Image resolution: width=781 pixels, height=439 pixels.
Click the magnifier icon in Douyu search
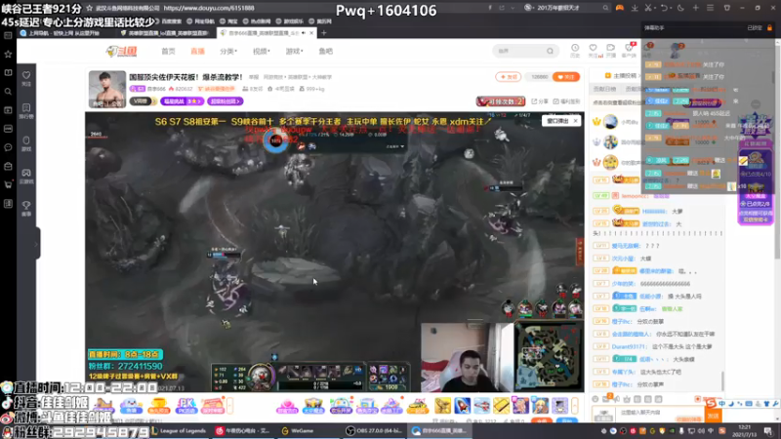point(550,51)
